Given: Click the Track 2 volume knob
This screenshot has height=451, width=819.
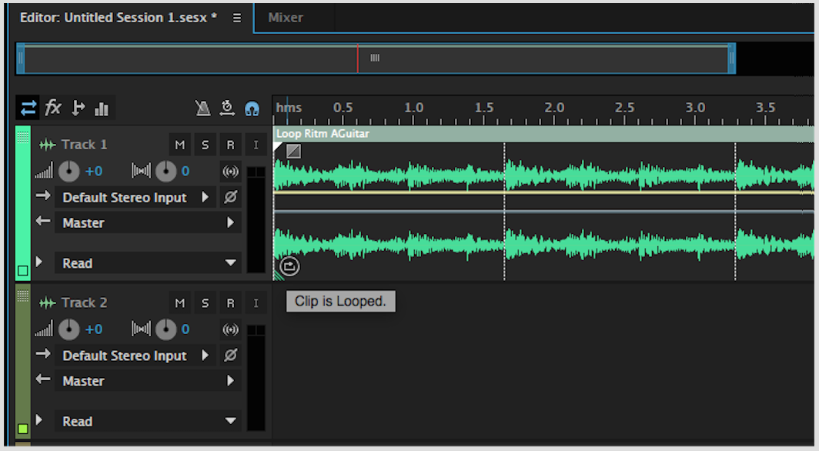Looking at the screenshot, I should tap(69, 329).
